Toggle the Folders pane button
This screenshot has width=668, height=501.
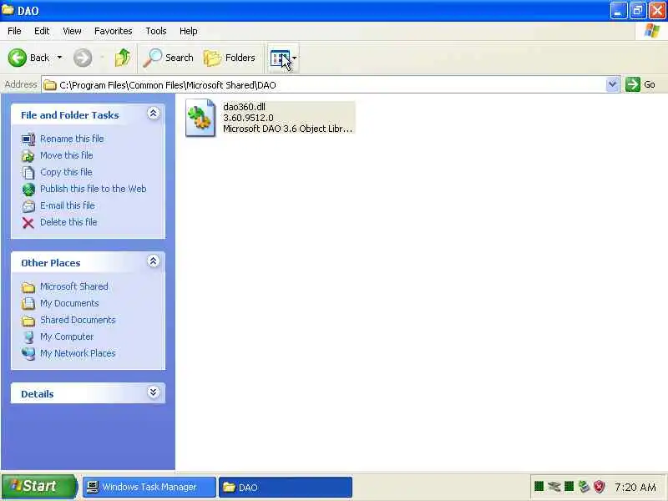229,58
